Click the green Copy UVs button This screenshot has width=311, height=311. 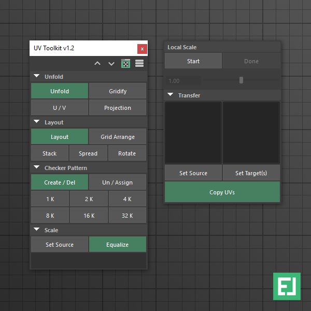222,192
